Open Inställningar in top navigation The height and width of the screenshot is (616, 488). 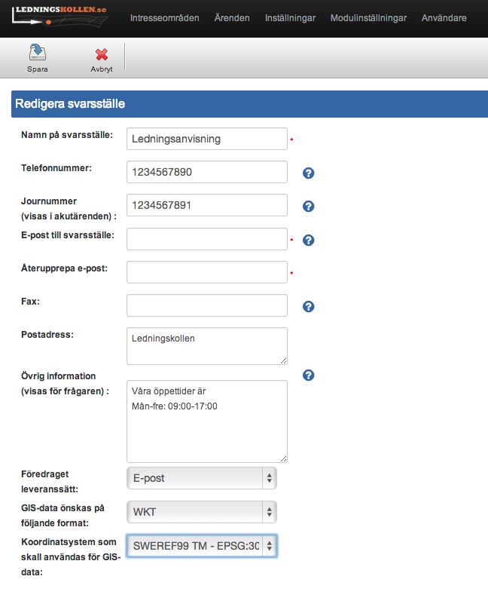290,18
